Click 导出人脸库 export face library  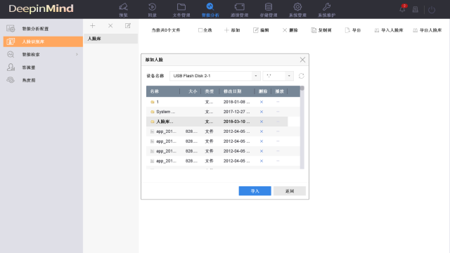point(427,30)
